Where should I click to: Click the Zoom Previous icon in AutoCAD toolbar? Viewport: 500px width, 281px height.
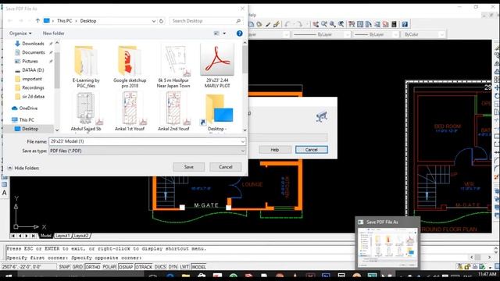pos(341,24)
